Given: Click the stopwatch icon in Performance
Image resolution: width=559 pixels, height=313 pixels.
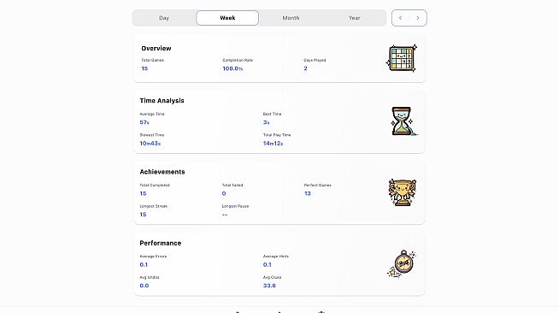Looking at the screenshot, I should pos(402,263).
